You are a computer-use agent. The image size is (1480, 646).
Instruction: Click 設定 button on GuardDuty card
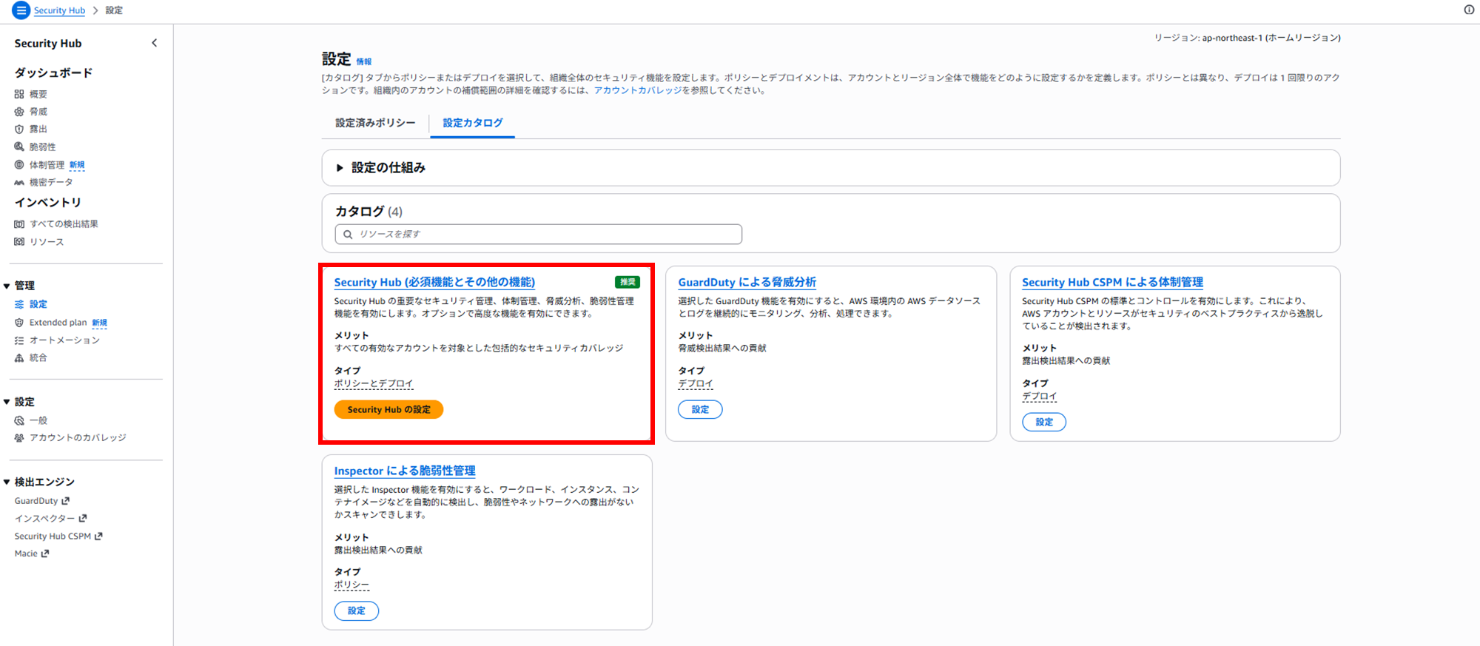(700, 409)
